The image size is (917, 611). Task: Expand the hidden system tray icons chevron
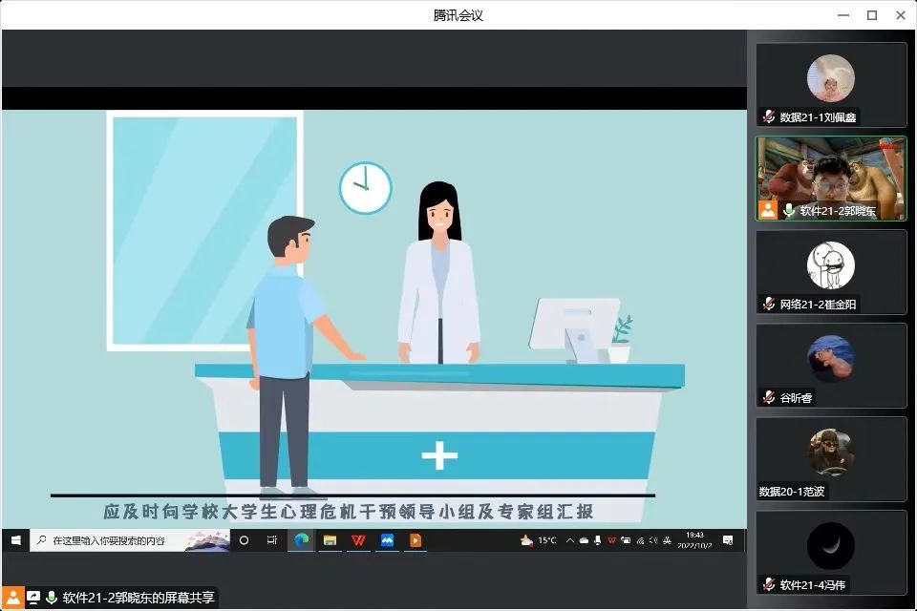(x=569, y=540)
